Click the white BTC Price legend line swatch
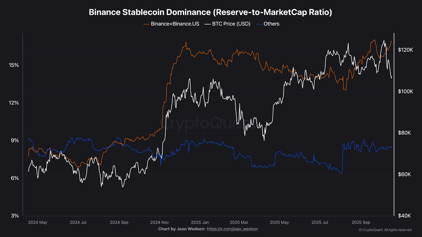The width and height of the screenshot is (422, 237). point(208,24)
